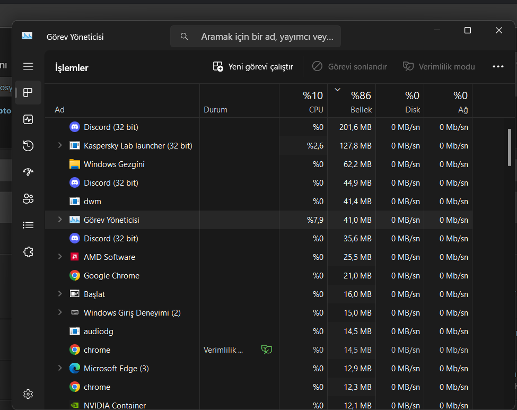Open the three-dot more options menu
The width and height of the screenshot is (517, 410).
pyautogui.click(x=498, y=67)
